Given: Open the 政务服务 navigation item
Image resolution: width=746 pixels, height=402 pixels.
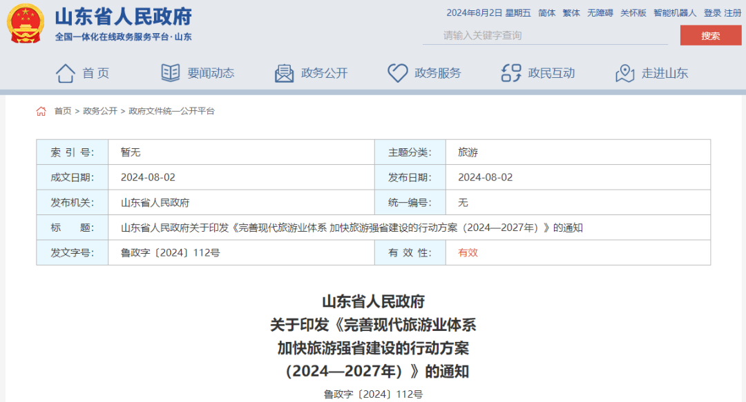Looking at the screenshot, I should tap(438, 73).
